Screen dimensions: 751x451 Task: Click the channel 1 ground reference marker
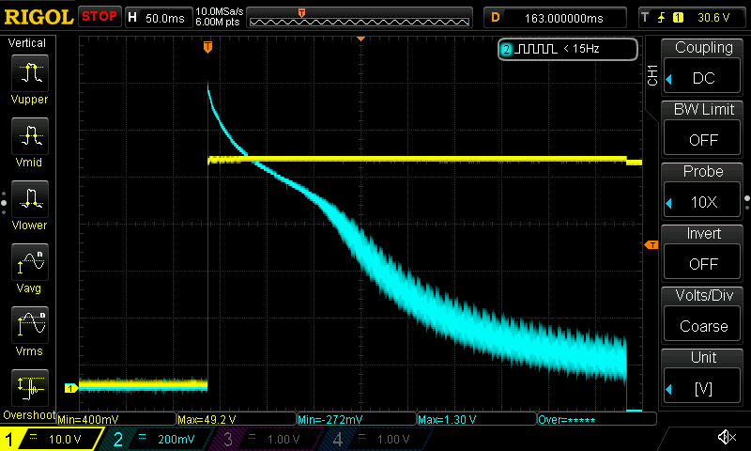pyautogui.click(x=71, y=388)
